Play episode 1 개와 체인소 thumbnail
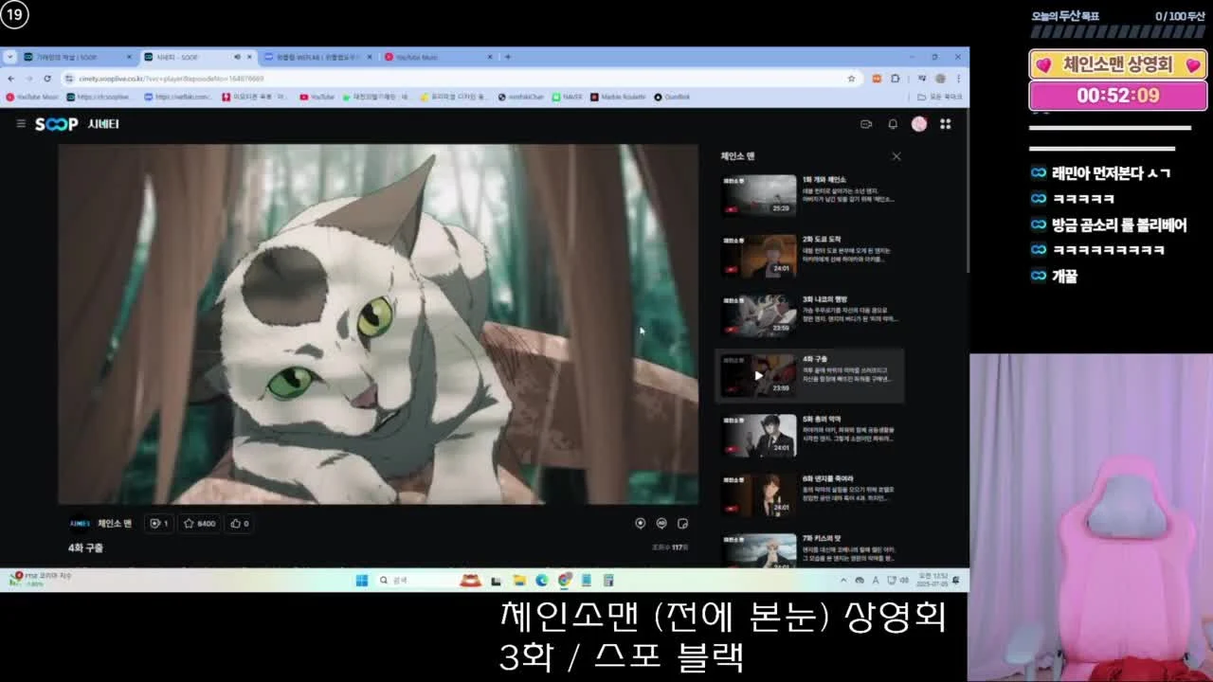The image size is (1213, 682). (759, 195)
